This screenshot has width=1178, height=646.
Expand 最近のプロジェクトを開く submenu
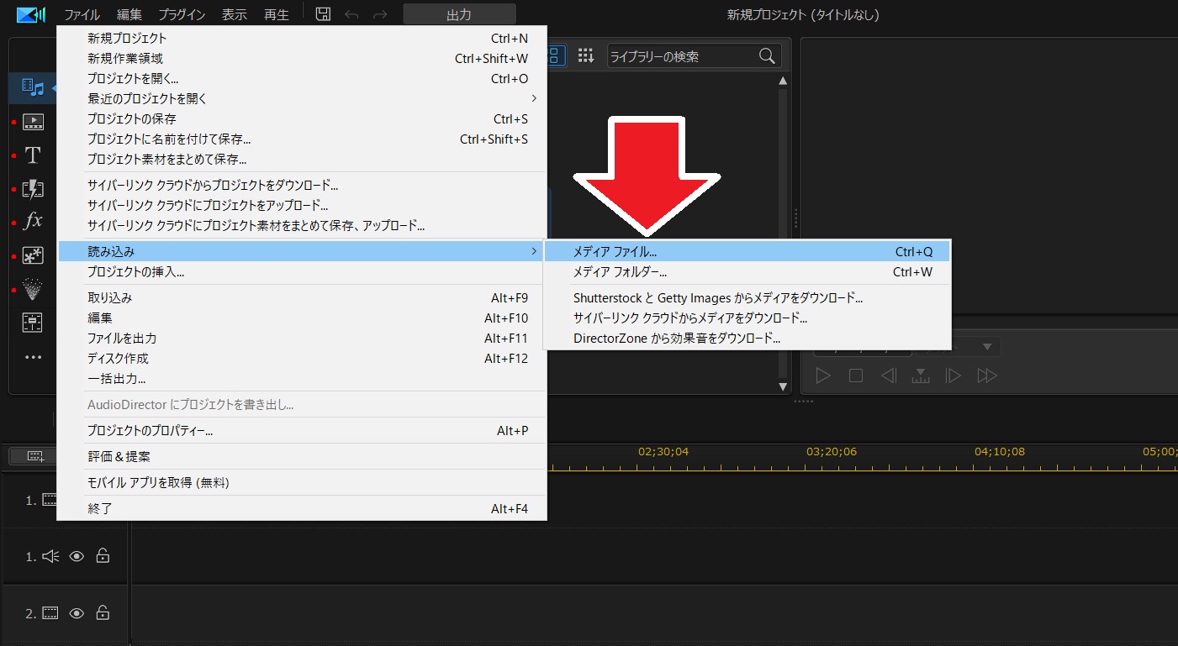click(302, 98)
